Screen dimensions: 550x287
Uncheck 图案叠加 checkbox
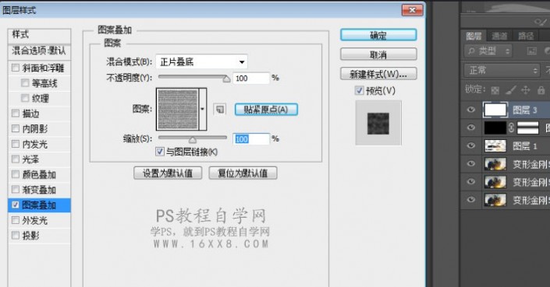16,205
